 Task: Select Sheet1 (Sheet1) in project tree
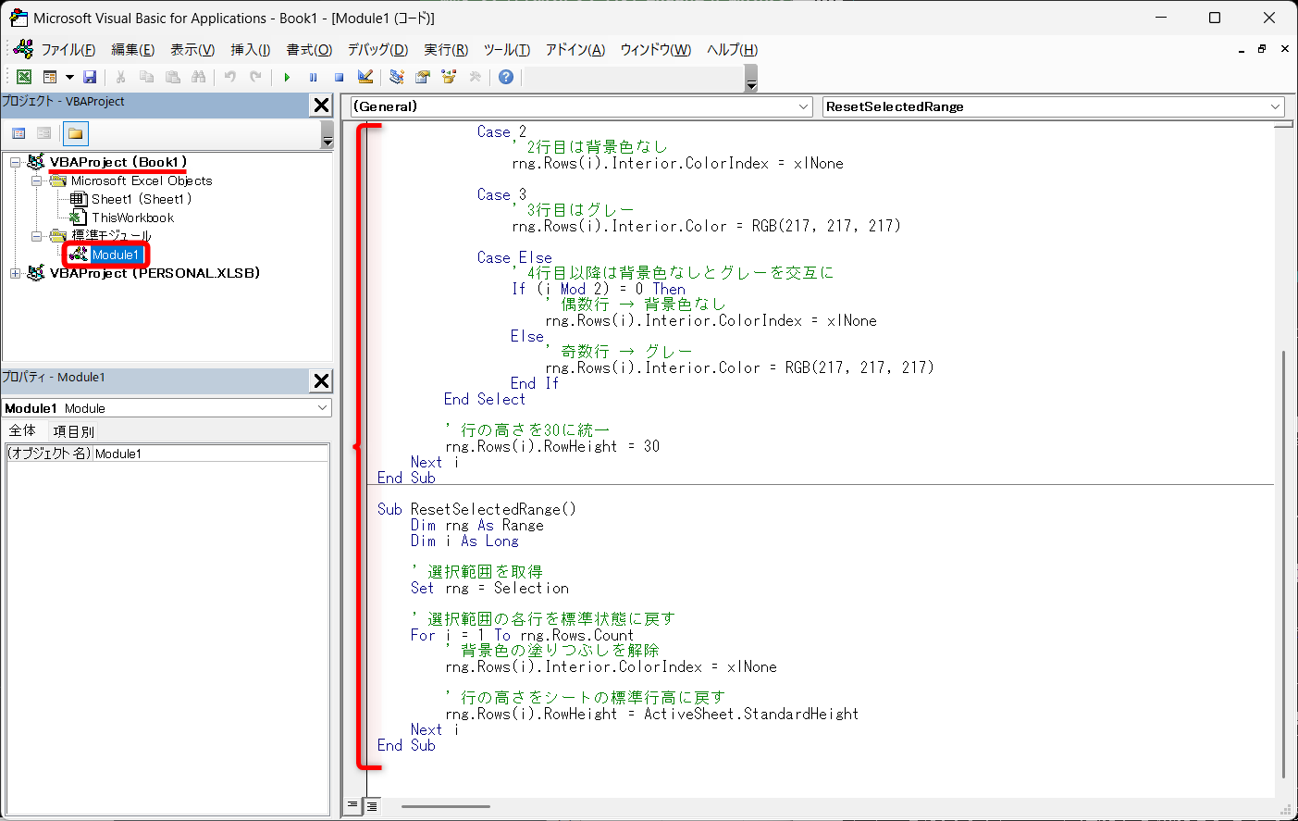coord(142,199)
